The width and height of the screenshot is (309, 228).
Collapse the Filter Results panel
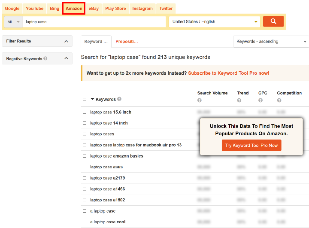pyautogui.click(x=66, y=41)
